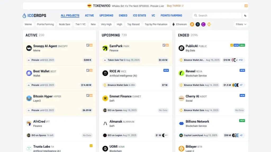271x152 pixels.
Task: Click AfriCred IDO on Spores tag
Action: (x=40, y=135)
